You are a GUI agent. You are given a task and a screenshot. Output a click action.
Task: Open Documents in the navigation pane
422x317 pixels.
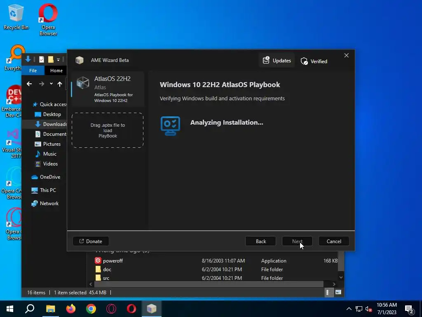tap(51, 134)
